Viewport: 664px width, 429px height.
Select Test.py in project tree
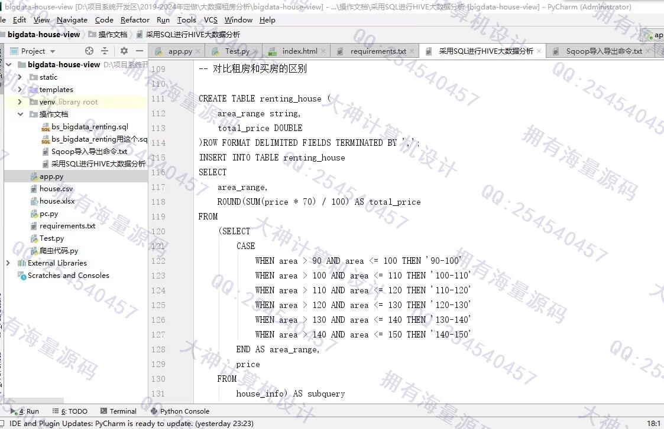[47, 238]
